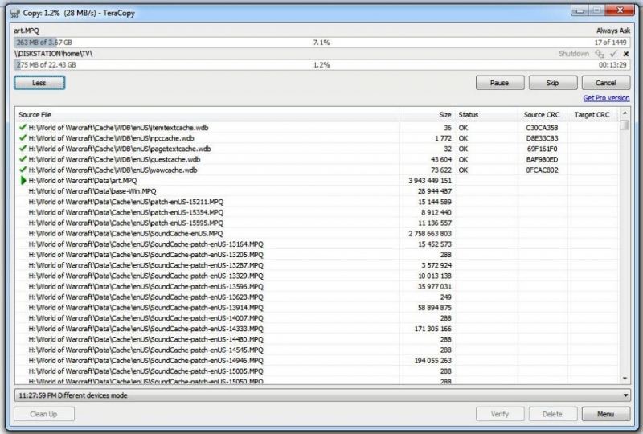Click the size value 2 758 663 803
Image resolution: width=643 pixels, height=434 pixels.
[x=430, y=234]
